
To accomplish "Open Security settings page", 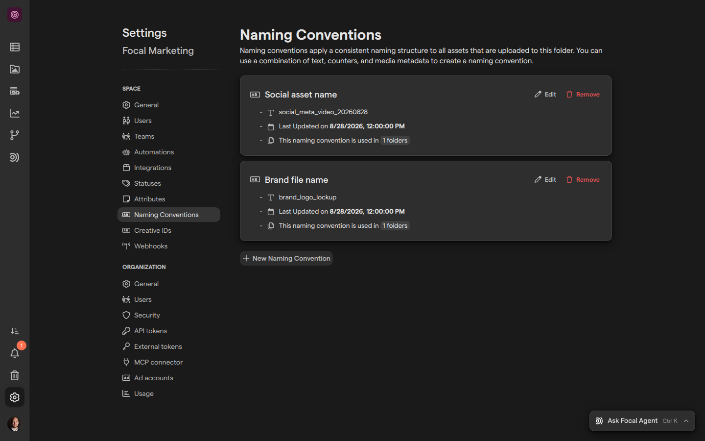I will pos(169,315).
